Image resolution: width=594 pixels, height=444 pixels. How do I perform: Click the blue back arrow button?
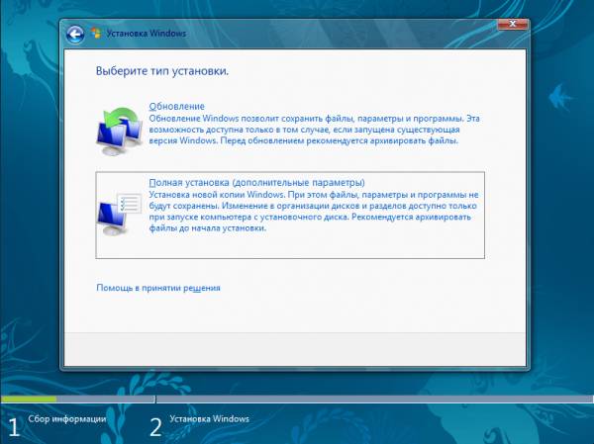(75, 35)
